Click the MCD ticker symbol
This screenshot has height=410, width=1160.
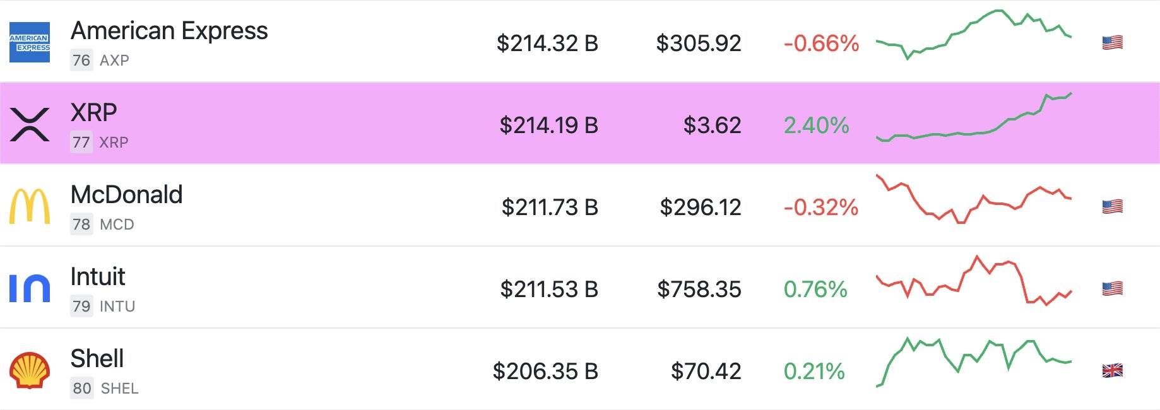(117, 225)
